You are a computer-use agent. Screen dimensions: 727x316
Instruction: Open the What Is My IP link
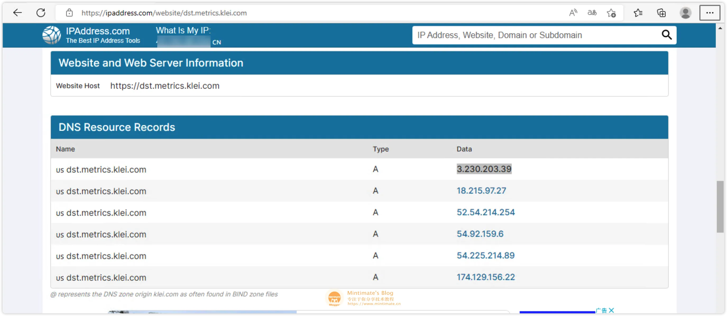point(183,30)
